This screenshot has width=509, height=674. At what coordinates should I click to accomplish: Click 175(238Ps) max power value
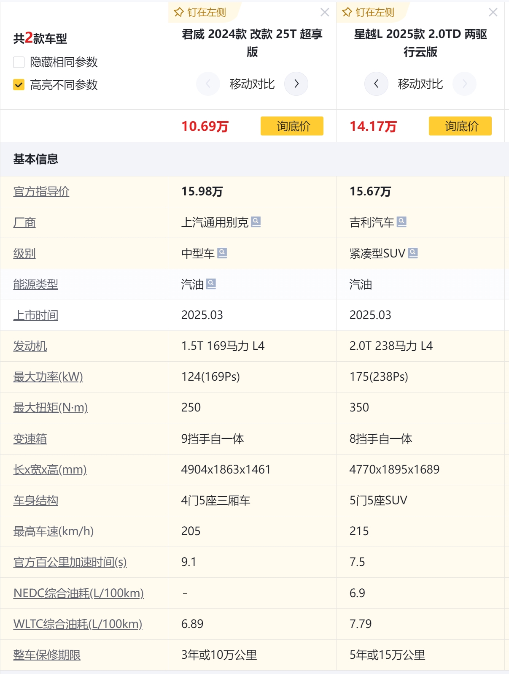379,377
